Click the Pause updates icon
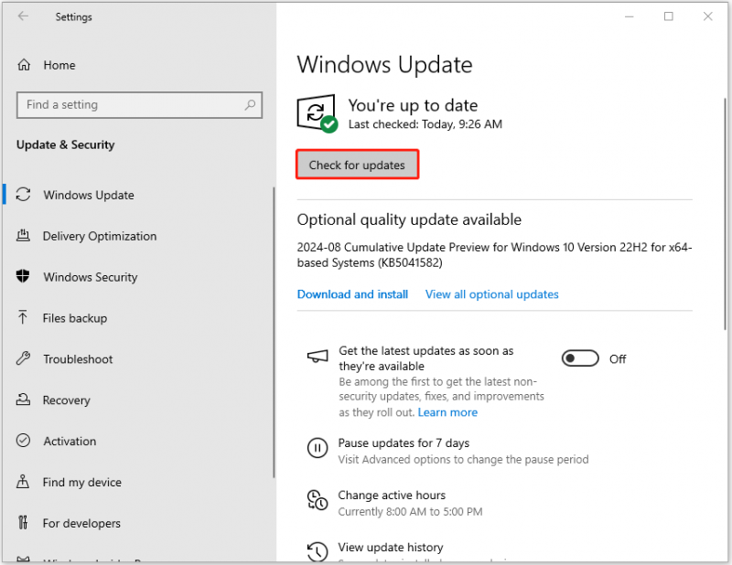This screenshot has height=565, width=732. (318, 448)
